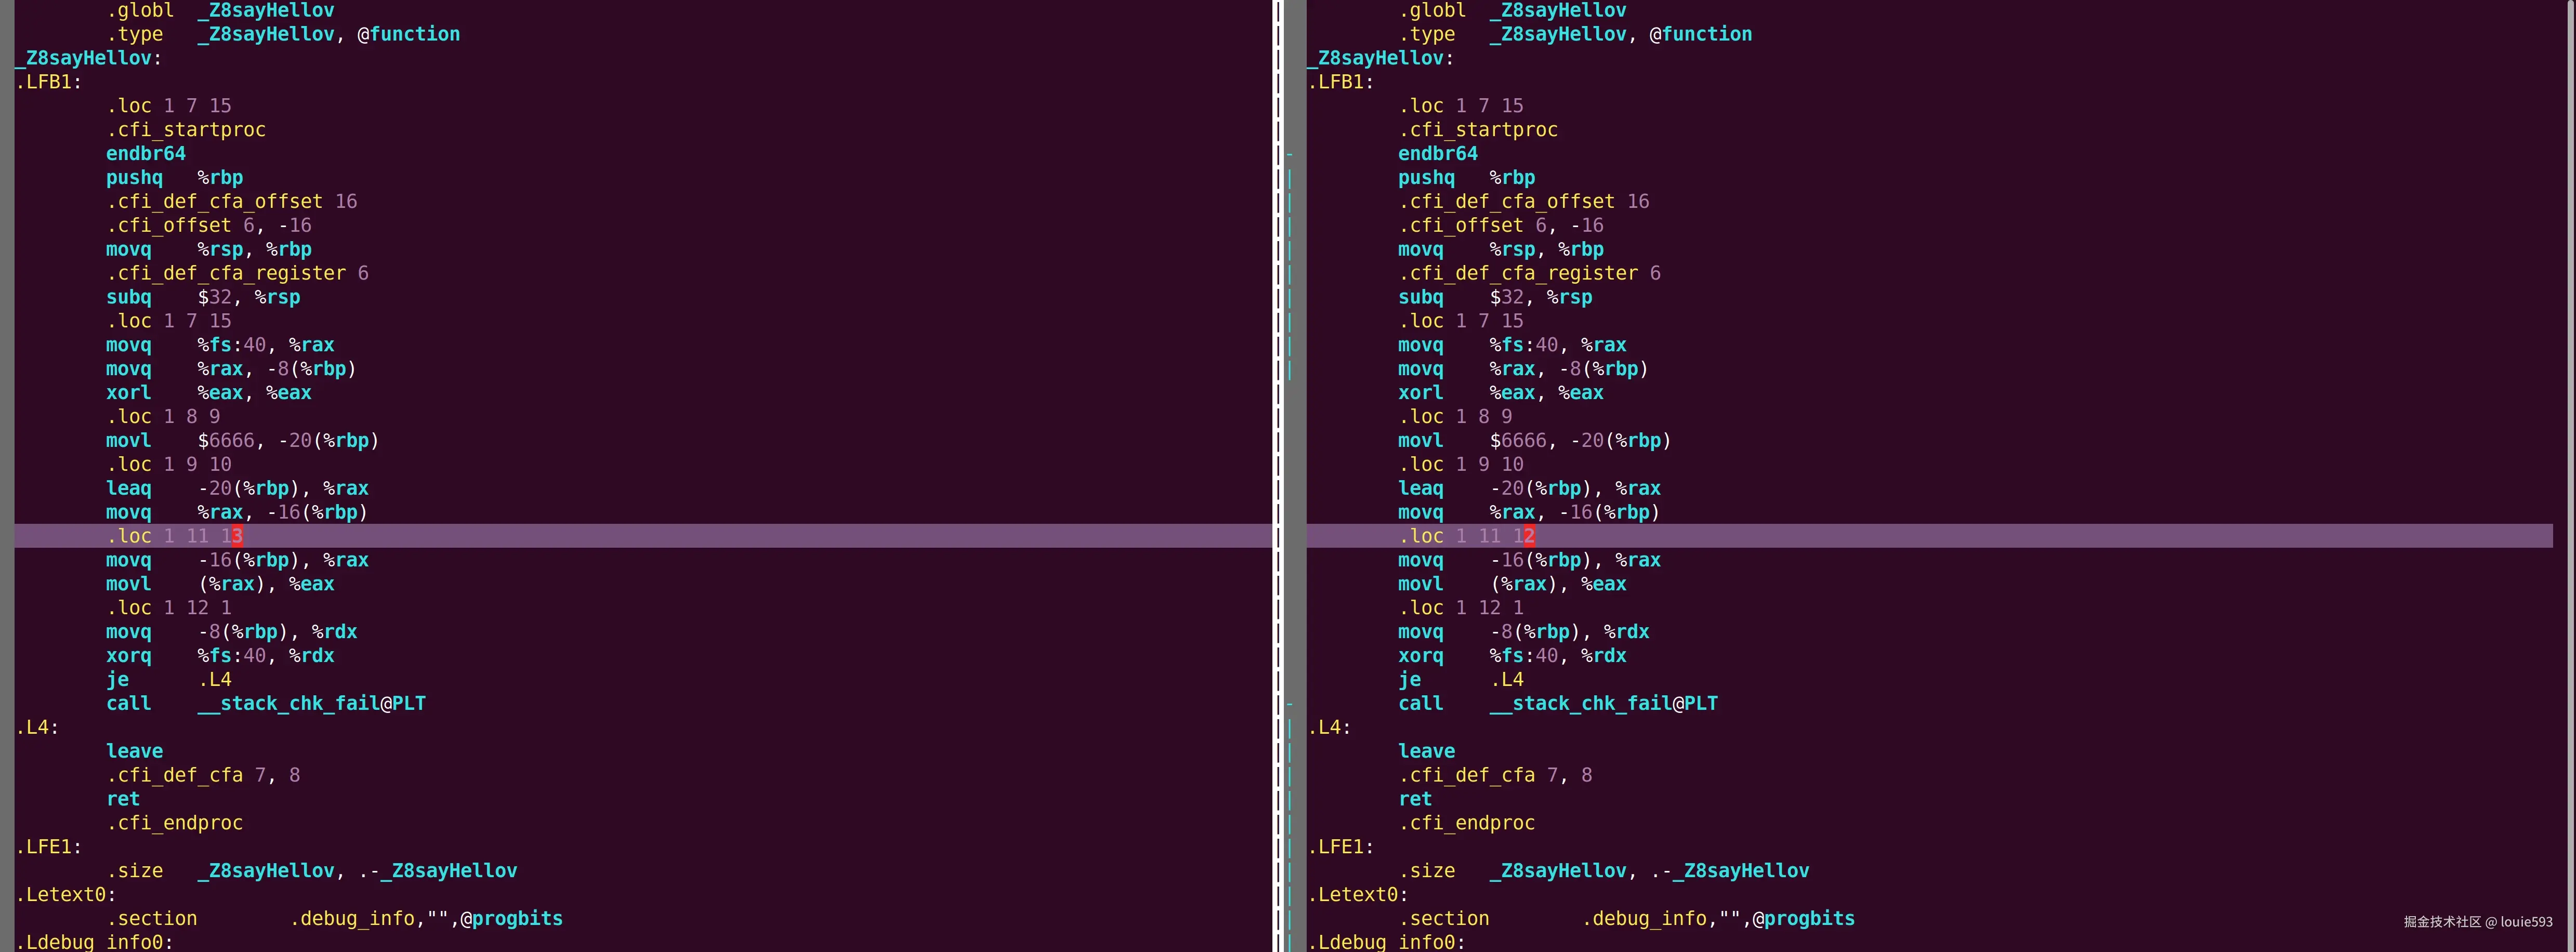Click the louie593 watermark text
This screenshot has height=952, width=2576.
2526,922
